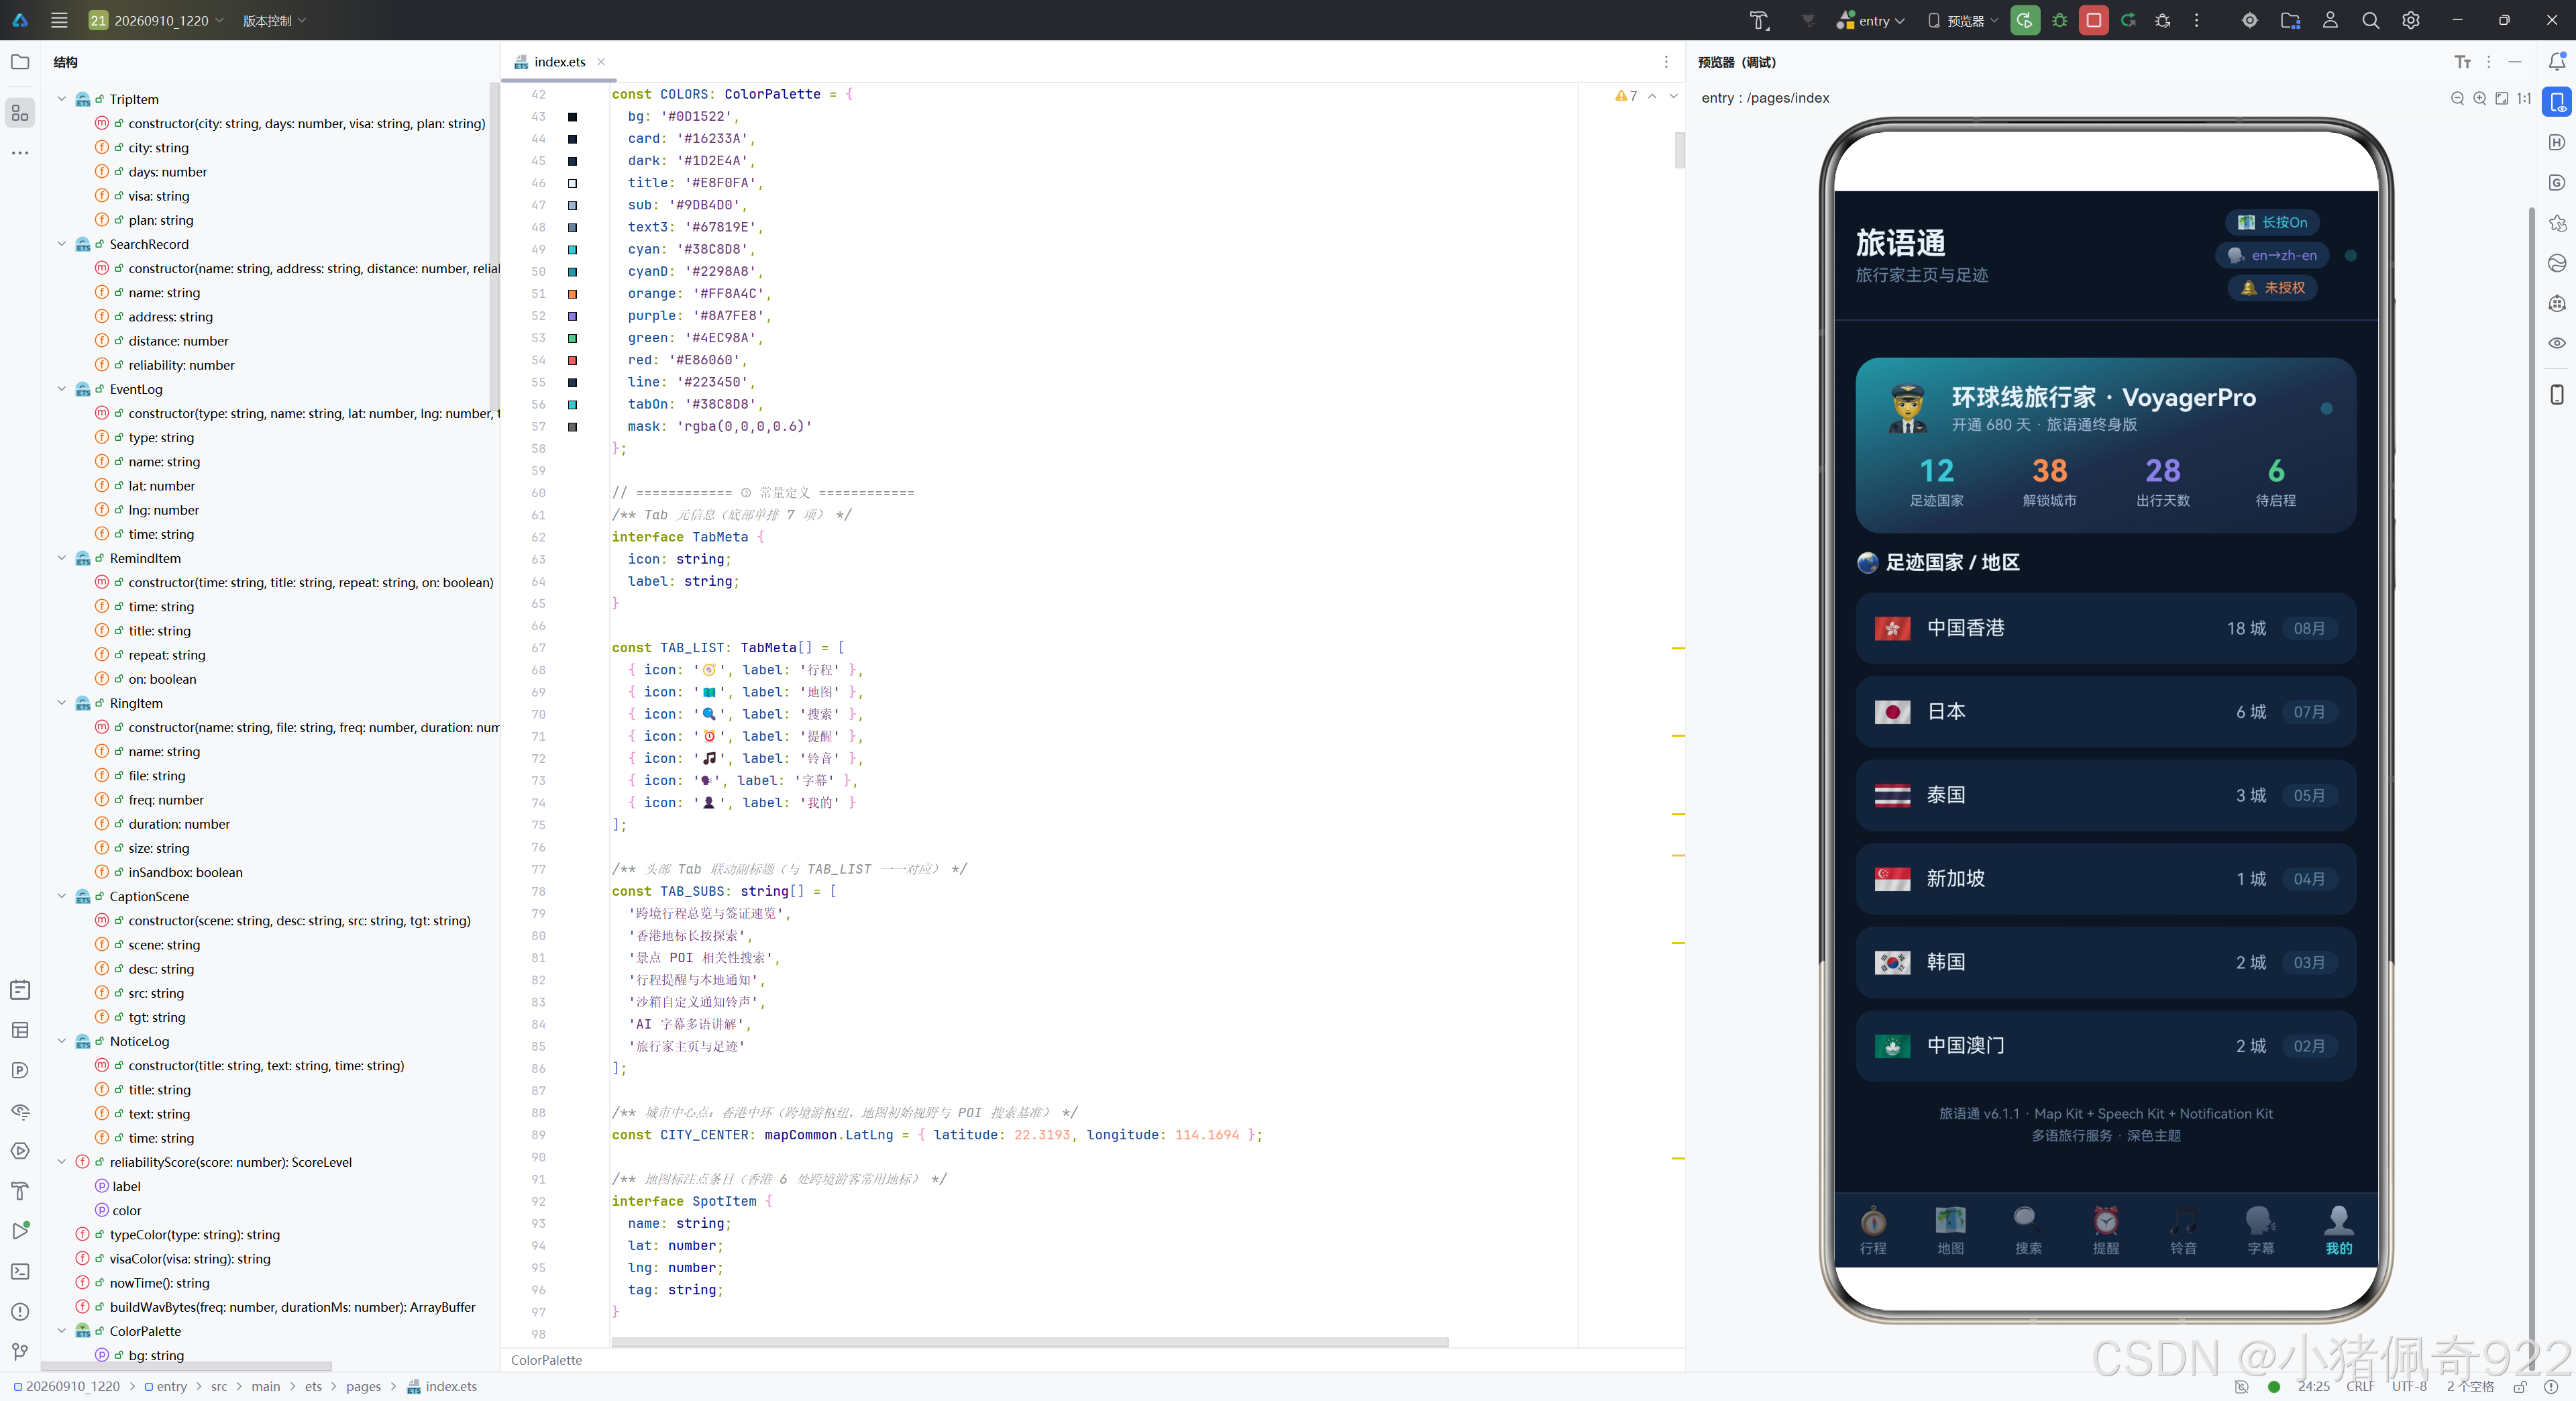Switch to the 行程 tab in preview
Image resolution: width=2576 pixels, height=1401 pixels.
tap(1873, 1231)
